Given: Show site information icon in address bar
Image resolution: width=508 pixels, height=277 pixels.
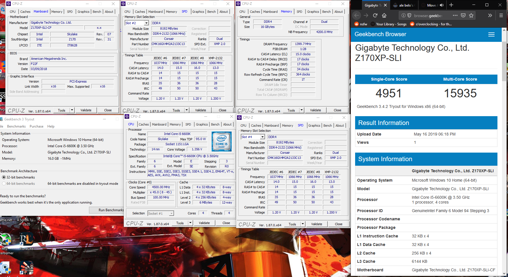Looking at the screenshot, I should point(403,15).
